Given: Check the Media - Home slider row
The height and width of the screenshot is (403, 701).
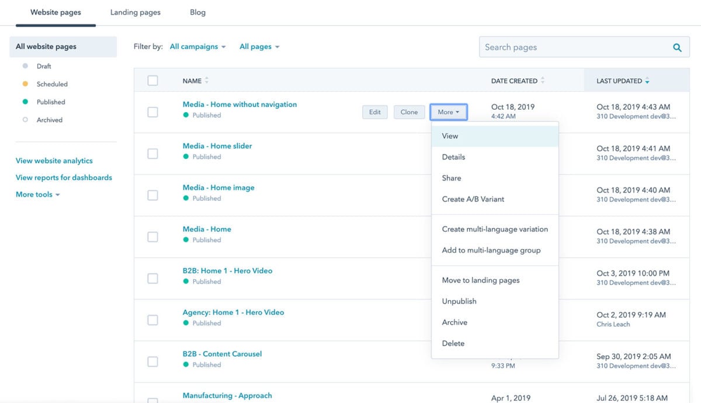Looking at the screenshot, I should [152, 154].
